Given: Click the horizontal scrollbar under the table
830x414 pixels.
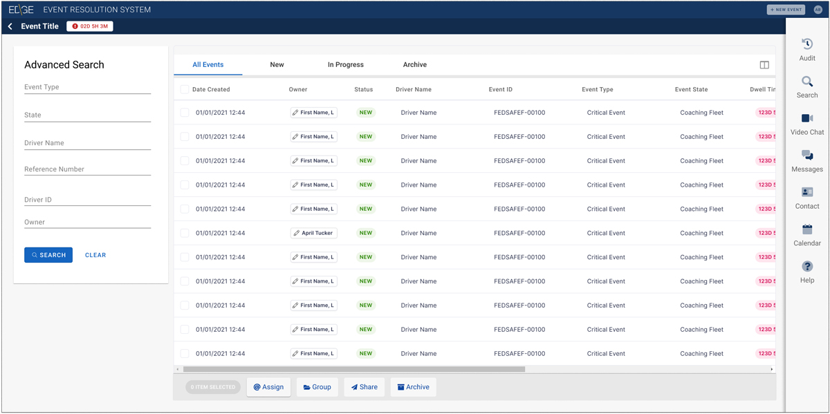Looking at the screenshot, I should [353, 369].
